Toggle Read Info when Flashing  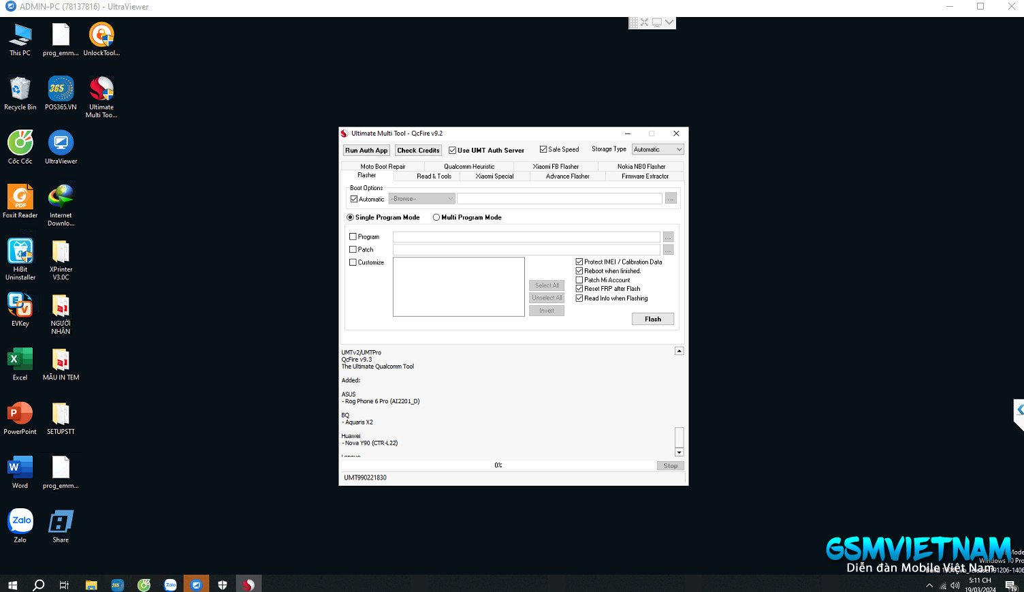611,298
